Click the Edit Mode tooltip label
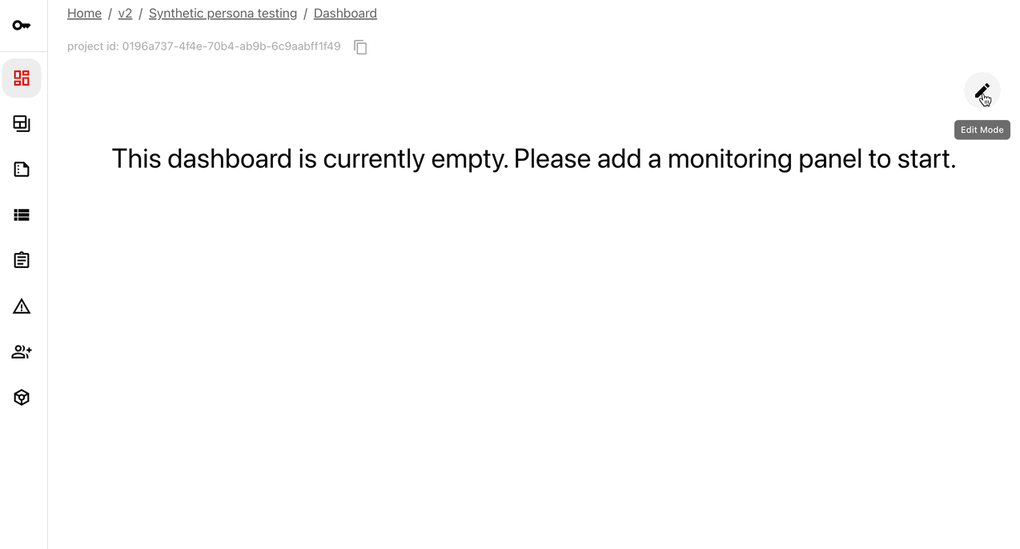Viewport: 1020px width, 549px height. (982, 130)
